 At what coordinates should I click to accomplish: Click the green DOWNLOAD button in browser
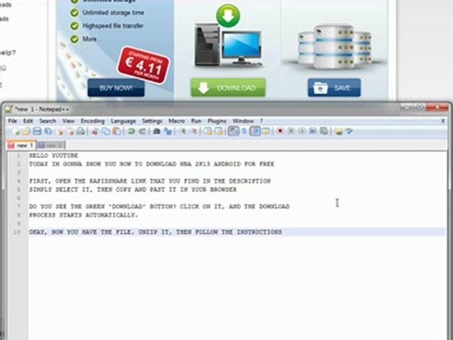pos(228,88)
